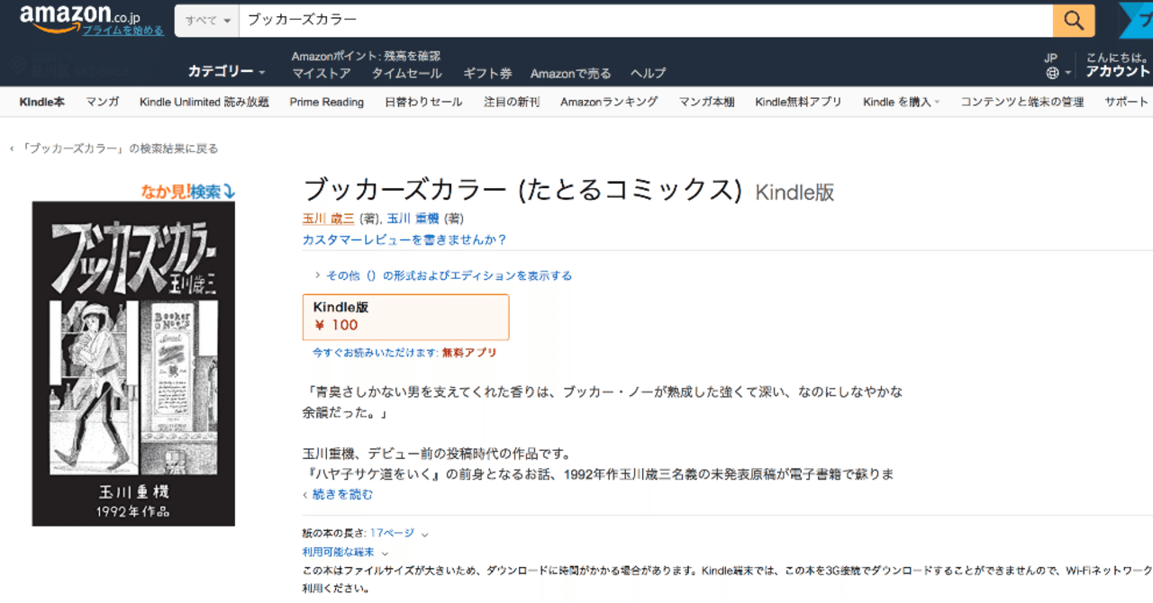
Task: Open the サポート tab
Action: pos(1127,102)
